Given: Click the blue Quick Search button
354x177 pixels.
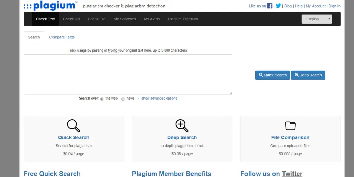Looking at the screenshot, I should click(x=273, y=75).
